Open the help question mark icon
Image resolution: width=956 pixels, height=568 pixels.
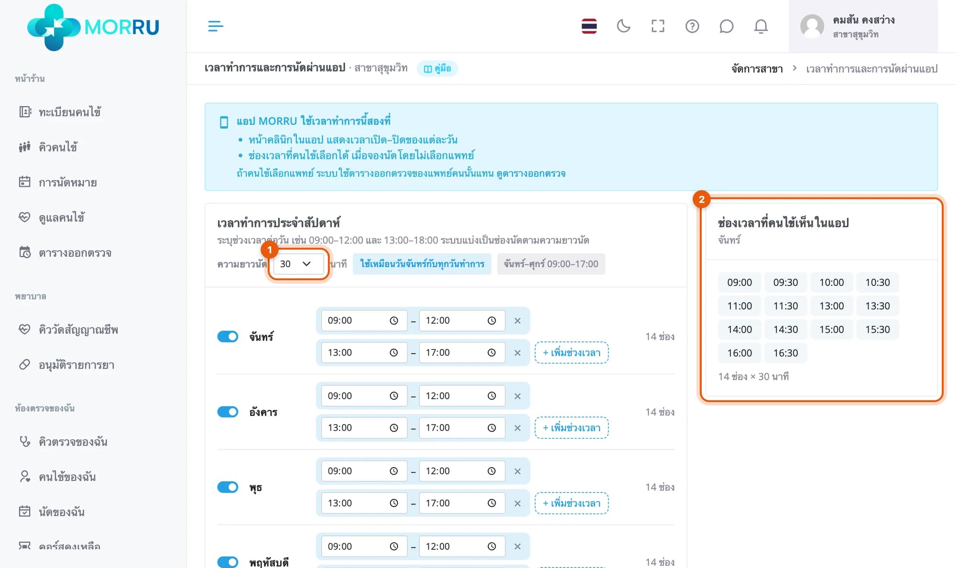click(x=692, y=26)
